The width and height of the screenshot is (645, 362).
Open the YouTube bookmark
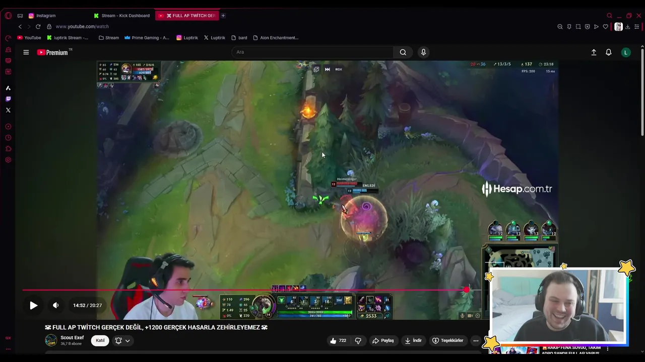(x=29, y=38)
